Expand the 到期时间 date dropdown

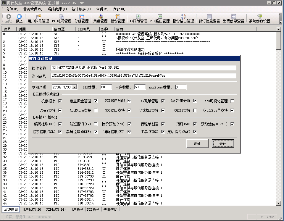(x=74, y=87)
